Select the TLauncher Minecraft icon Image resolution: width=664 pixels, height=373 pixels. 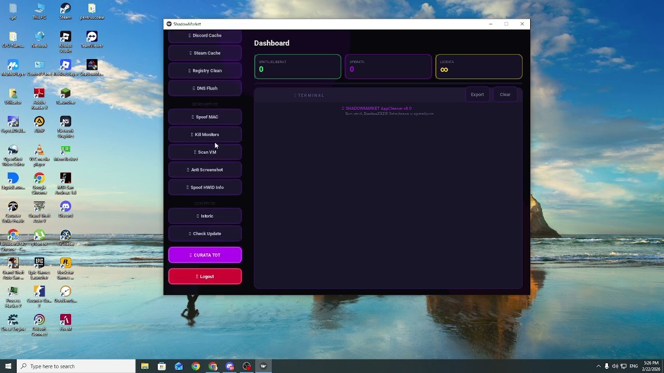click(65, 96)
